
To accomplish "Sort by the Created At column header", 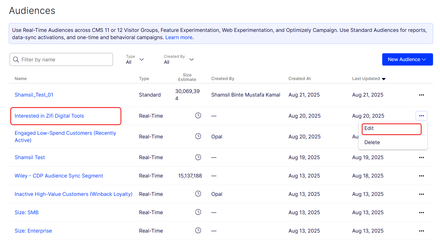I will 299,79.
